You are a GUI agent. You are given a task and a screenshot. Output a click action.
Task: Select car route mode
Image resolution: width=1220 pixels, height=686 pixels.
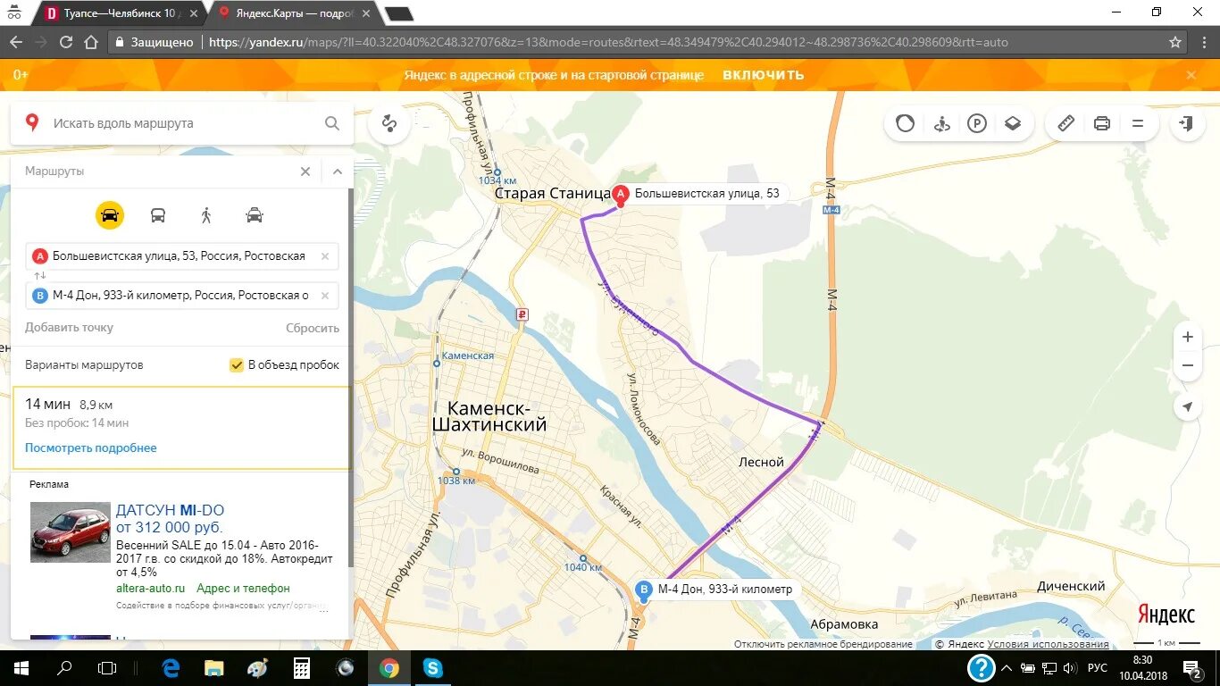pyautogui.click(x=110, y=215)
